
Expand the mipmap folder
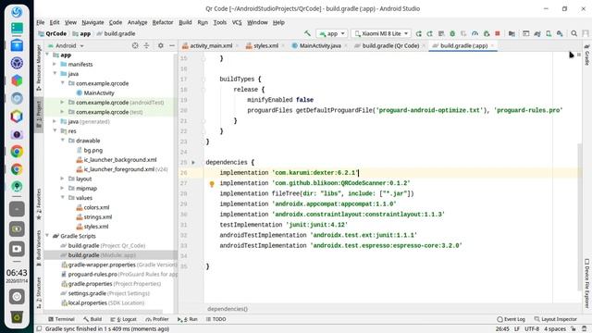(63, 188)
